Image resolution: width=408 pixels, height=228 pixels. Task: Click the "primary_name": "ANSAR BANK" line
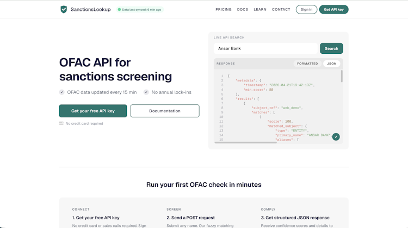click(x=304, y=135)
